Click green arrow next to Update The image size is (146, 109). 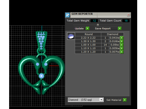[88, 28]
